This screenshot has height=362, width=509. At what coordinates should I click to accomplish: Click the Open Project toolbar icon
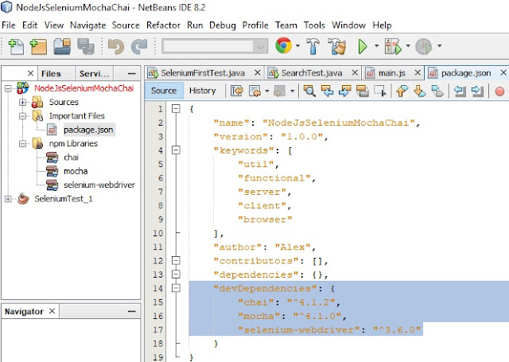point(62,46)
